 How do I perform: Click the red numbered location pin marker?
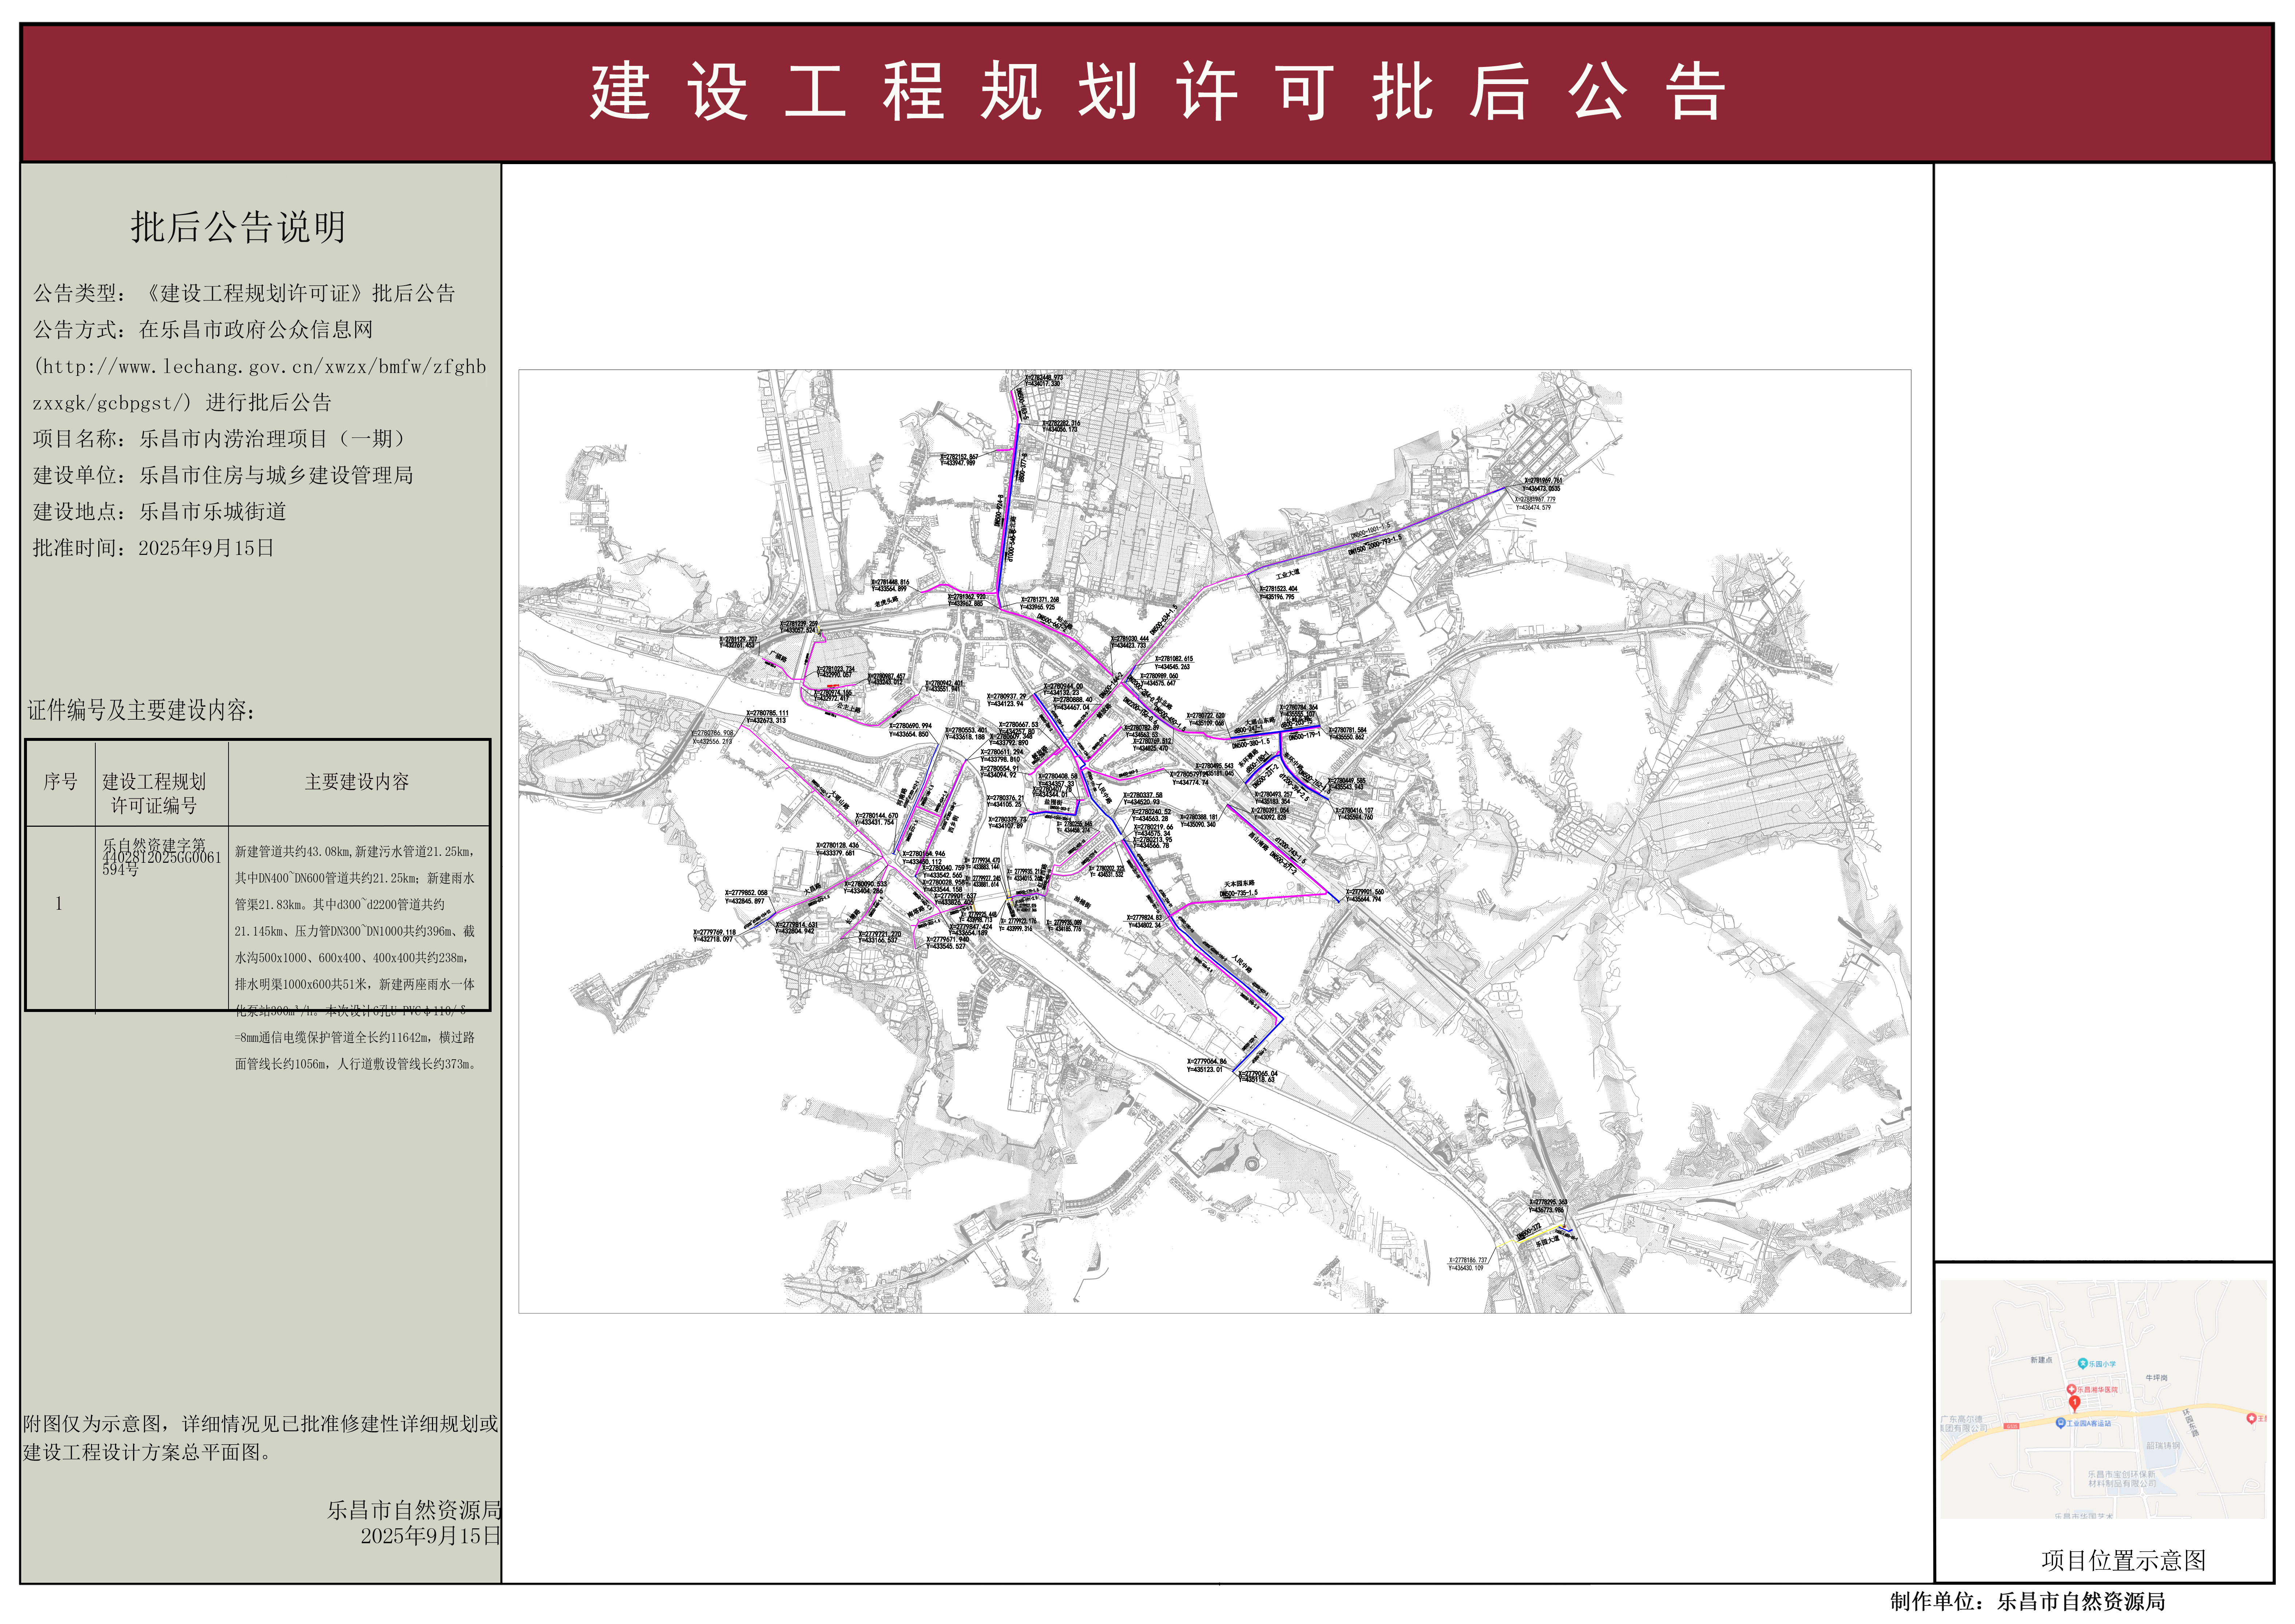pos(2075,1402)
